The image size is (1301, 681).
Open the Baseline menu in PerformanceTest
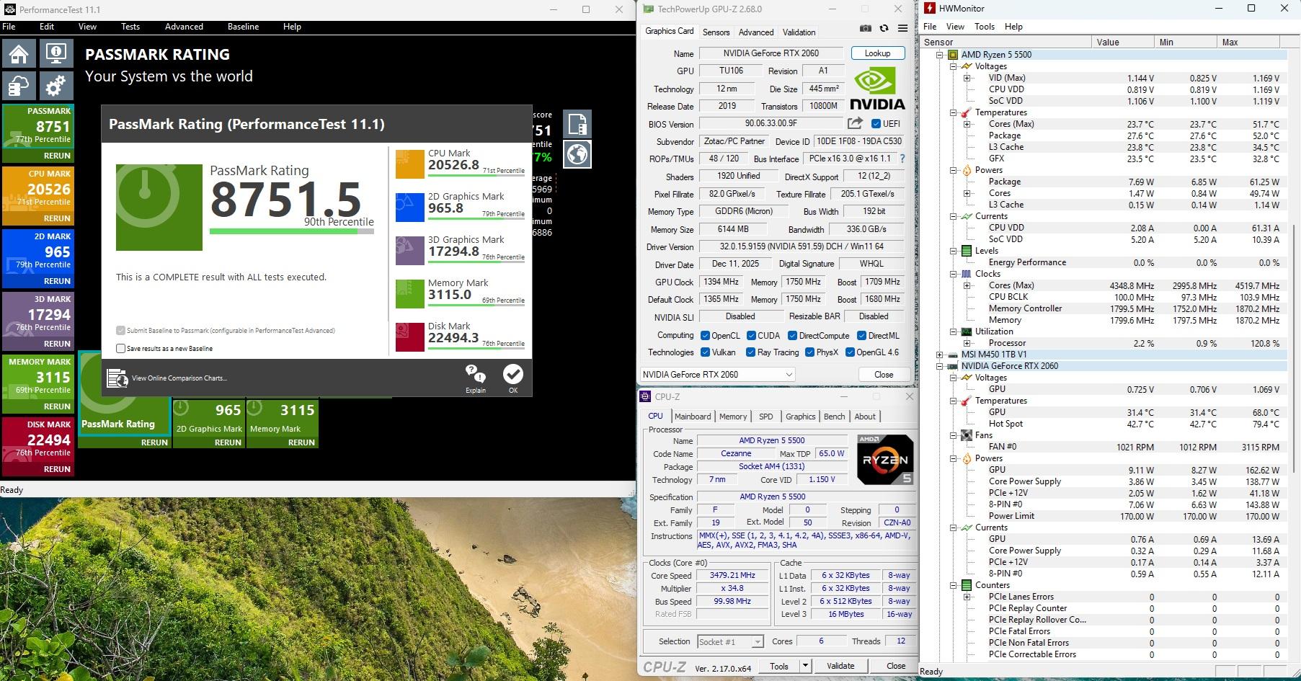click(x=243, y=27)
